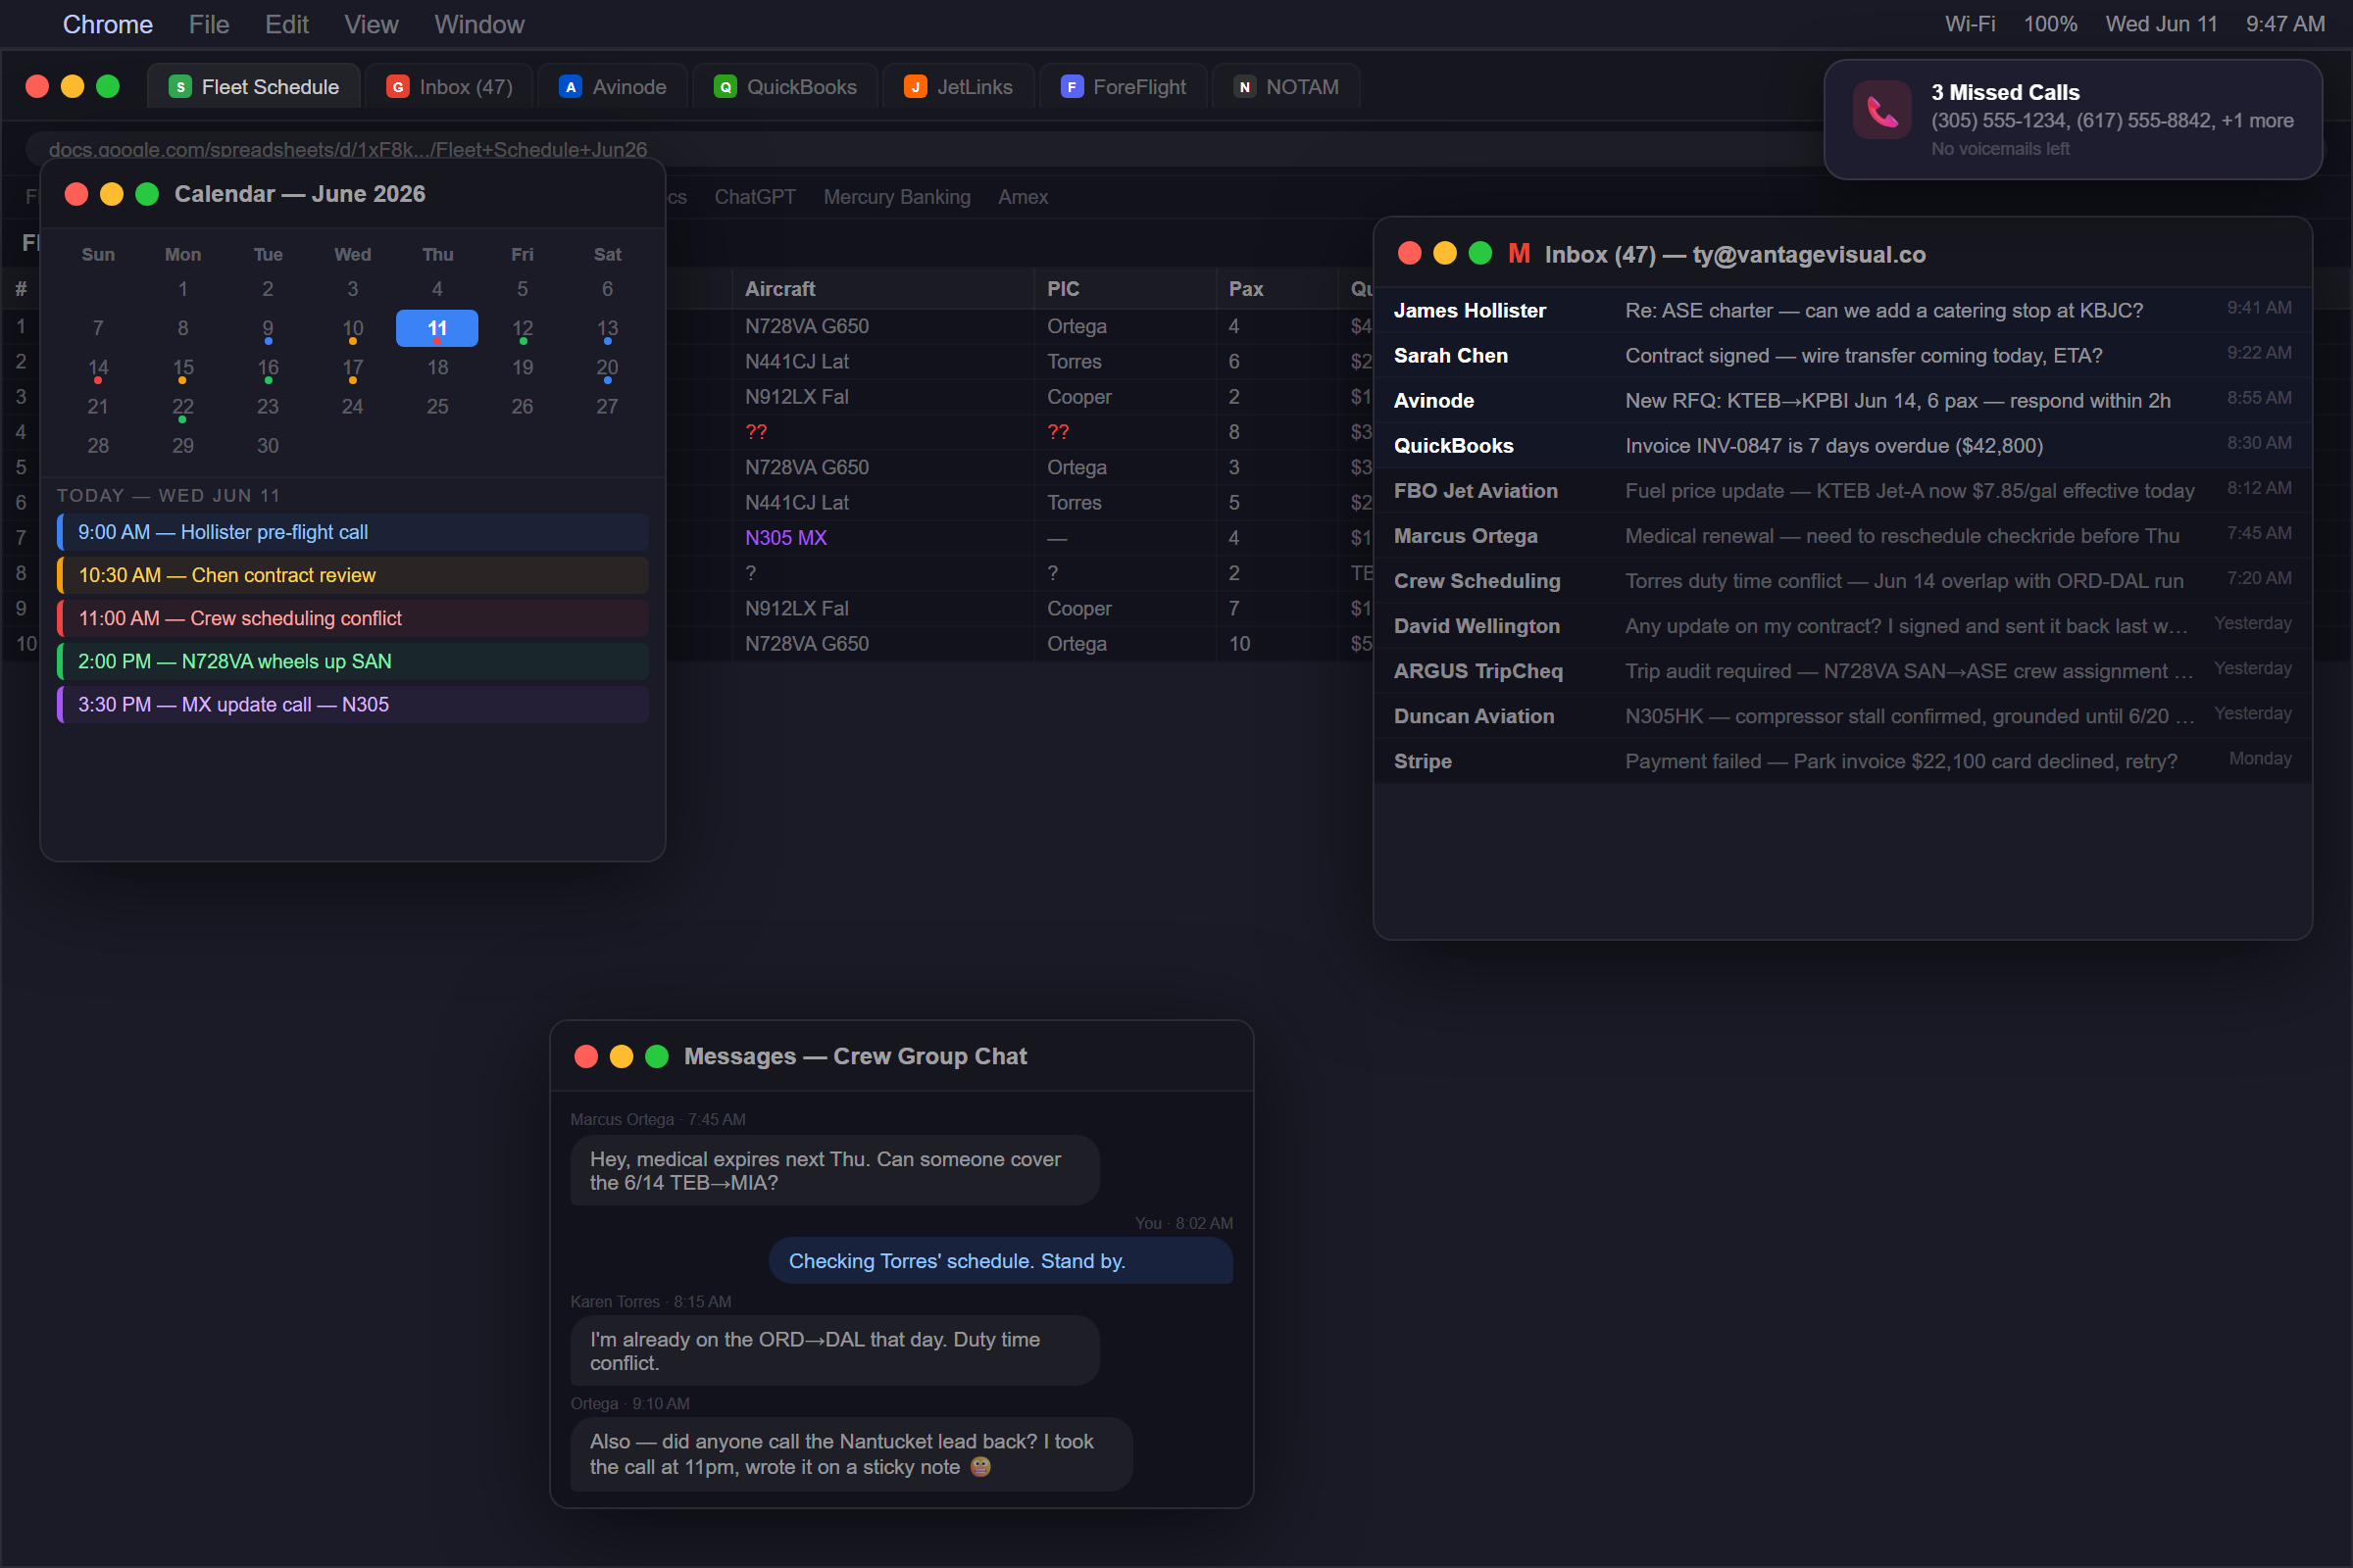This screenshot has width=2353, height=1568.
Task: Click the 3 Missed Calls notification title
Action: pos(2005,92)
